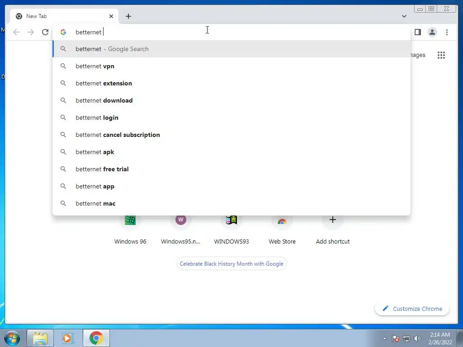Choose the 'betternet mac' suggestion
The image size is (463, 347).
pyautogui.click(x=231, y=203)
